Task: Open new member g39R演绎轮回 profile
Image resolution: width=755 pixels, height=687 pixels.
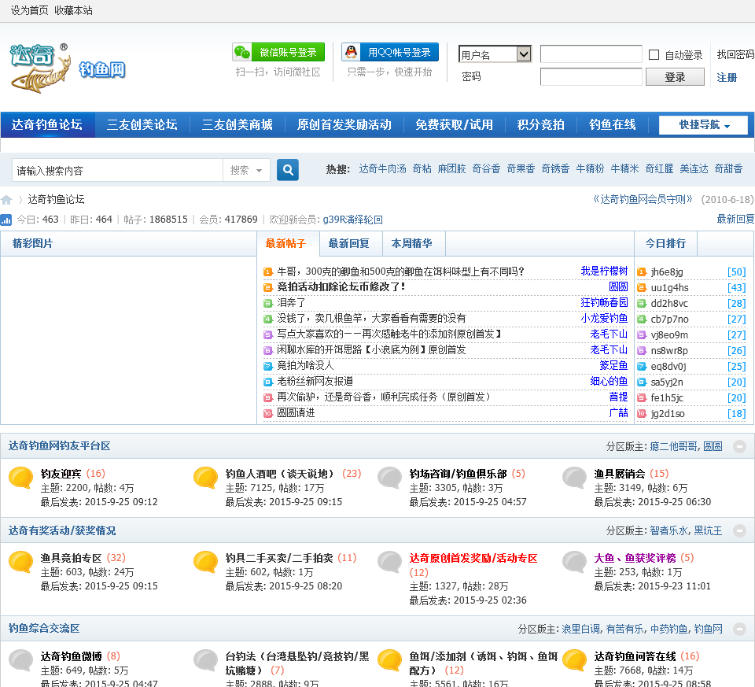Action: (352, 220)
